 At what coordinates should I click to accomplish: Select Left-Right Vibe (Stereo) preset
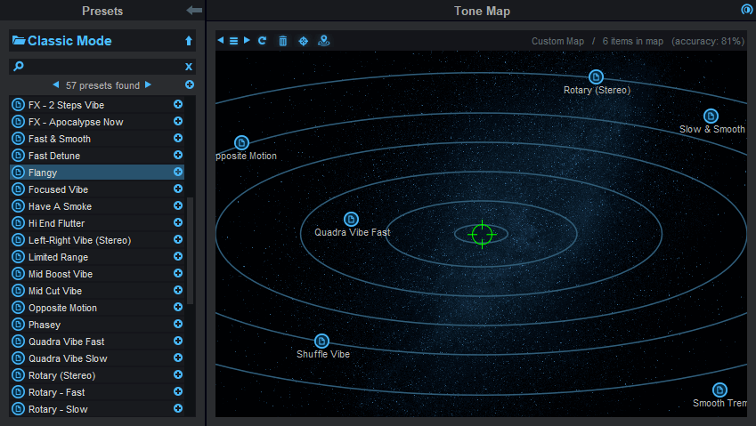tap(97, 239)
